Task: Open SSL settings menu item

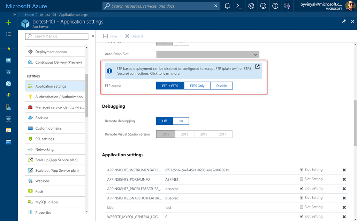Action: point(45,139)
